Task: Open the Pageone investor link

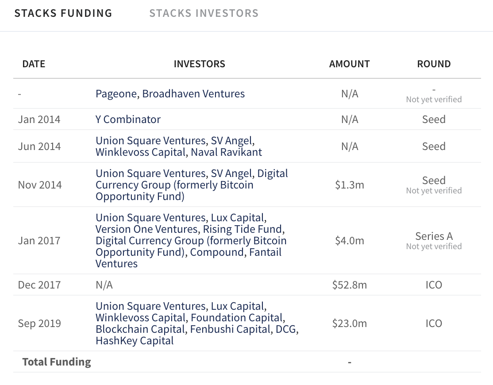Action: click(x=116, y=94)
